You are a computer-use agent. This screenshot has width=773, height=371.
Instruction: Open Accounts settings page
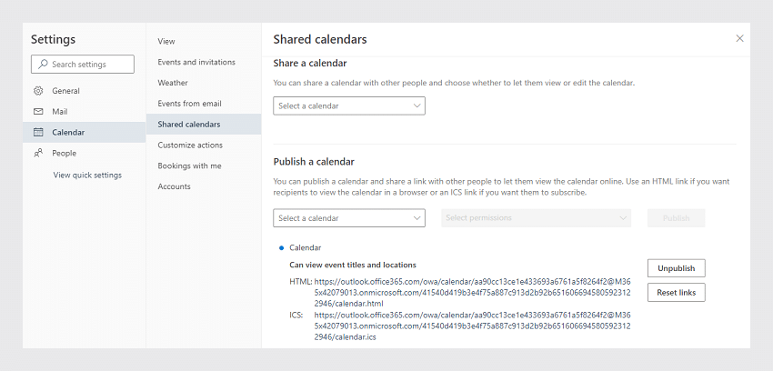(x=204, y=186)
